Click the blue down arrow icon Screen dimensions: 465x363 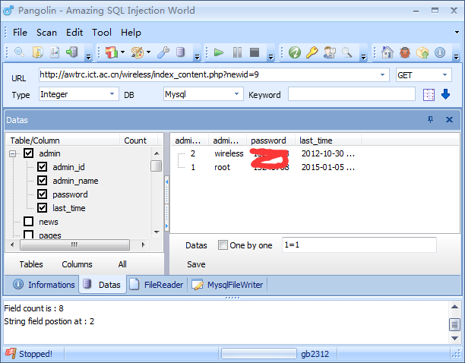pyautogui.click(x=445, y=94)
